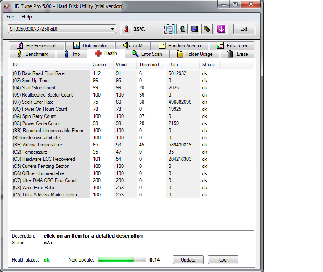The height and width of the screenshot is (272, 323).
Task: Select the (0A) Spin Retry Count row
Action: 116,116
